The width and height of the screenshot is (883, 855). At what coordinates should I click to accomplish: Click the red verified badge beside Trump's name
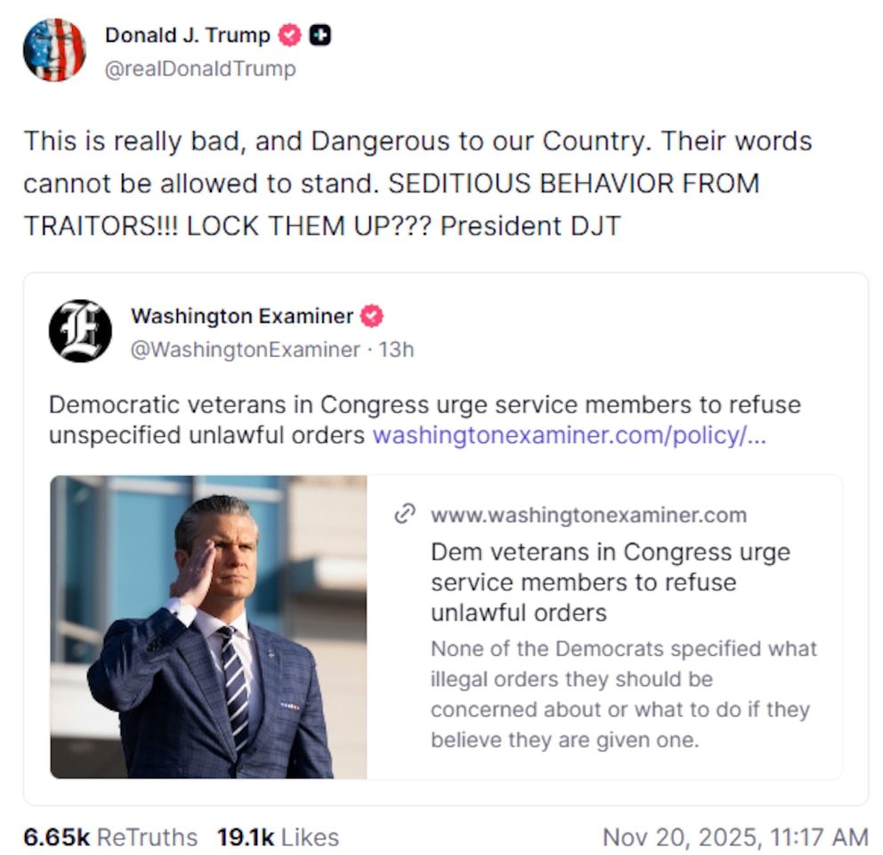(289, 36)
